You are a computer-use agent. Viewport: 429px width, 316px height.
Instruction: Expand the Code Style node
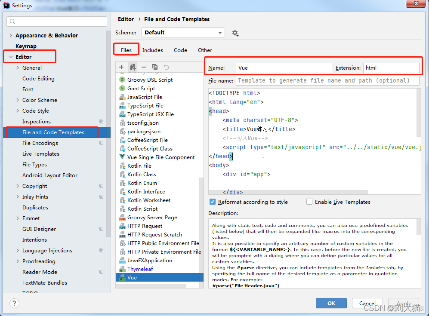[x=18, y=111]
